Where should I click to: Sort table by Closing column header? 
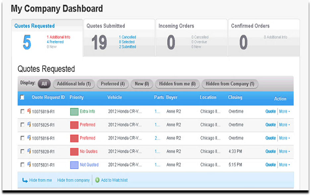click(235, 98)
